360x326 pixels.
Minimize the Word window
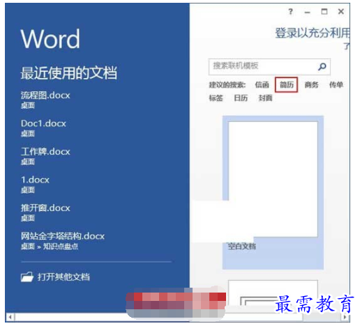[x=307, y=12]
